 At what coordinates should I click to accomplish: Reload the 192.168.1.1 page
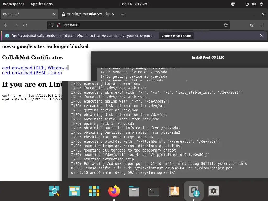click(25, 25)
